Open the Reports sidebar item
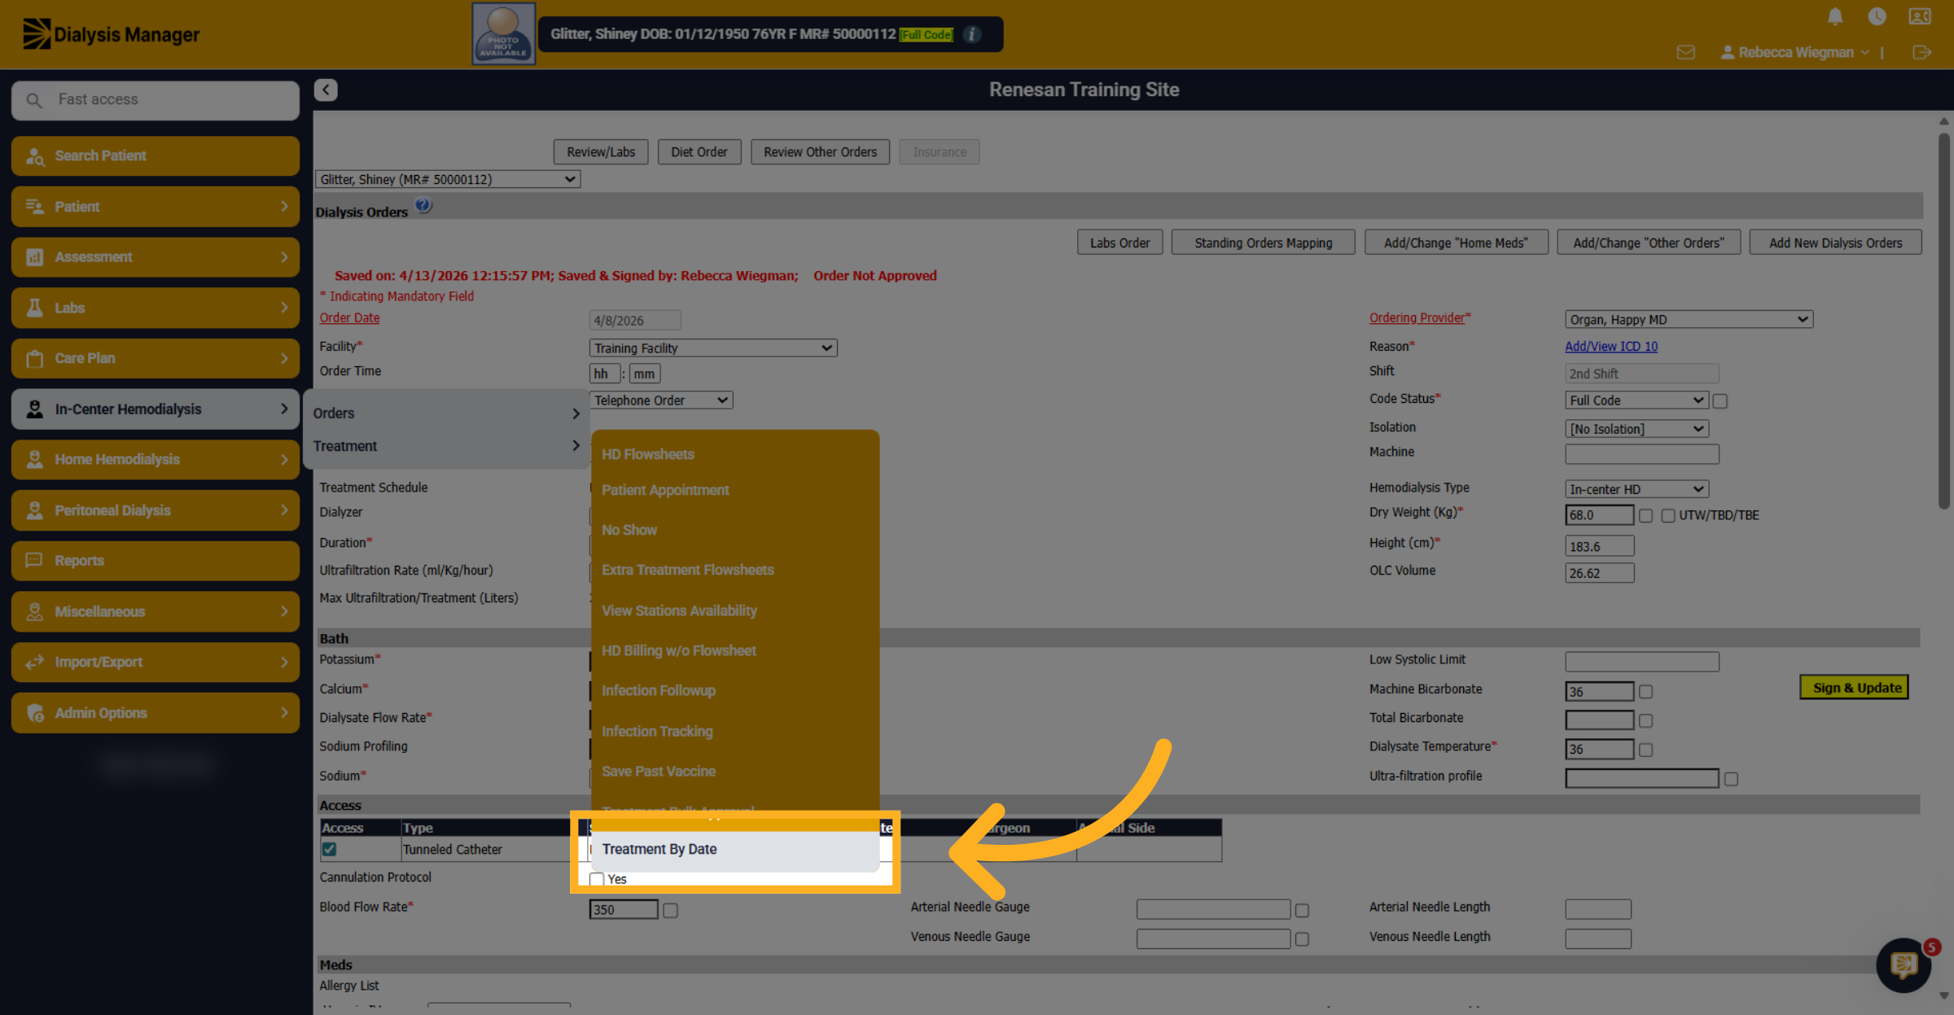The height and width of the screenshot is (1015, 1954). [x=156, y=561]
